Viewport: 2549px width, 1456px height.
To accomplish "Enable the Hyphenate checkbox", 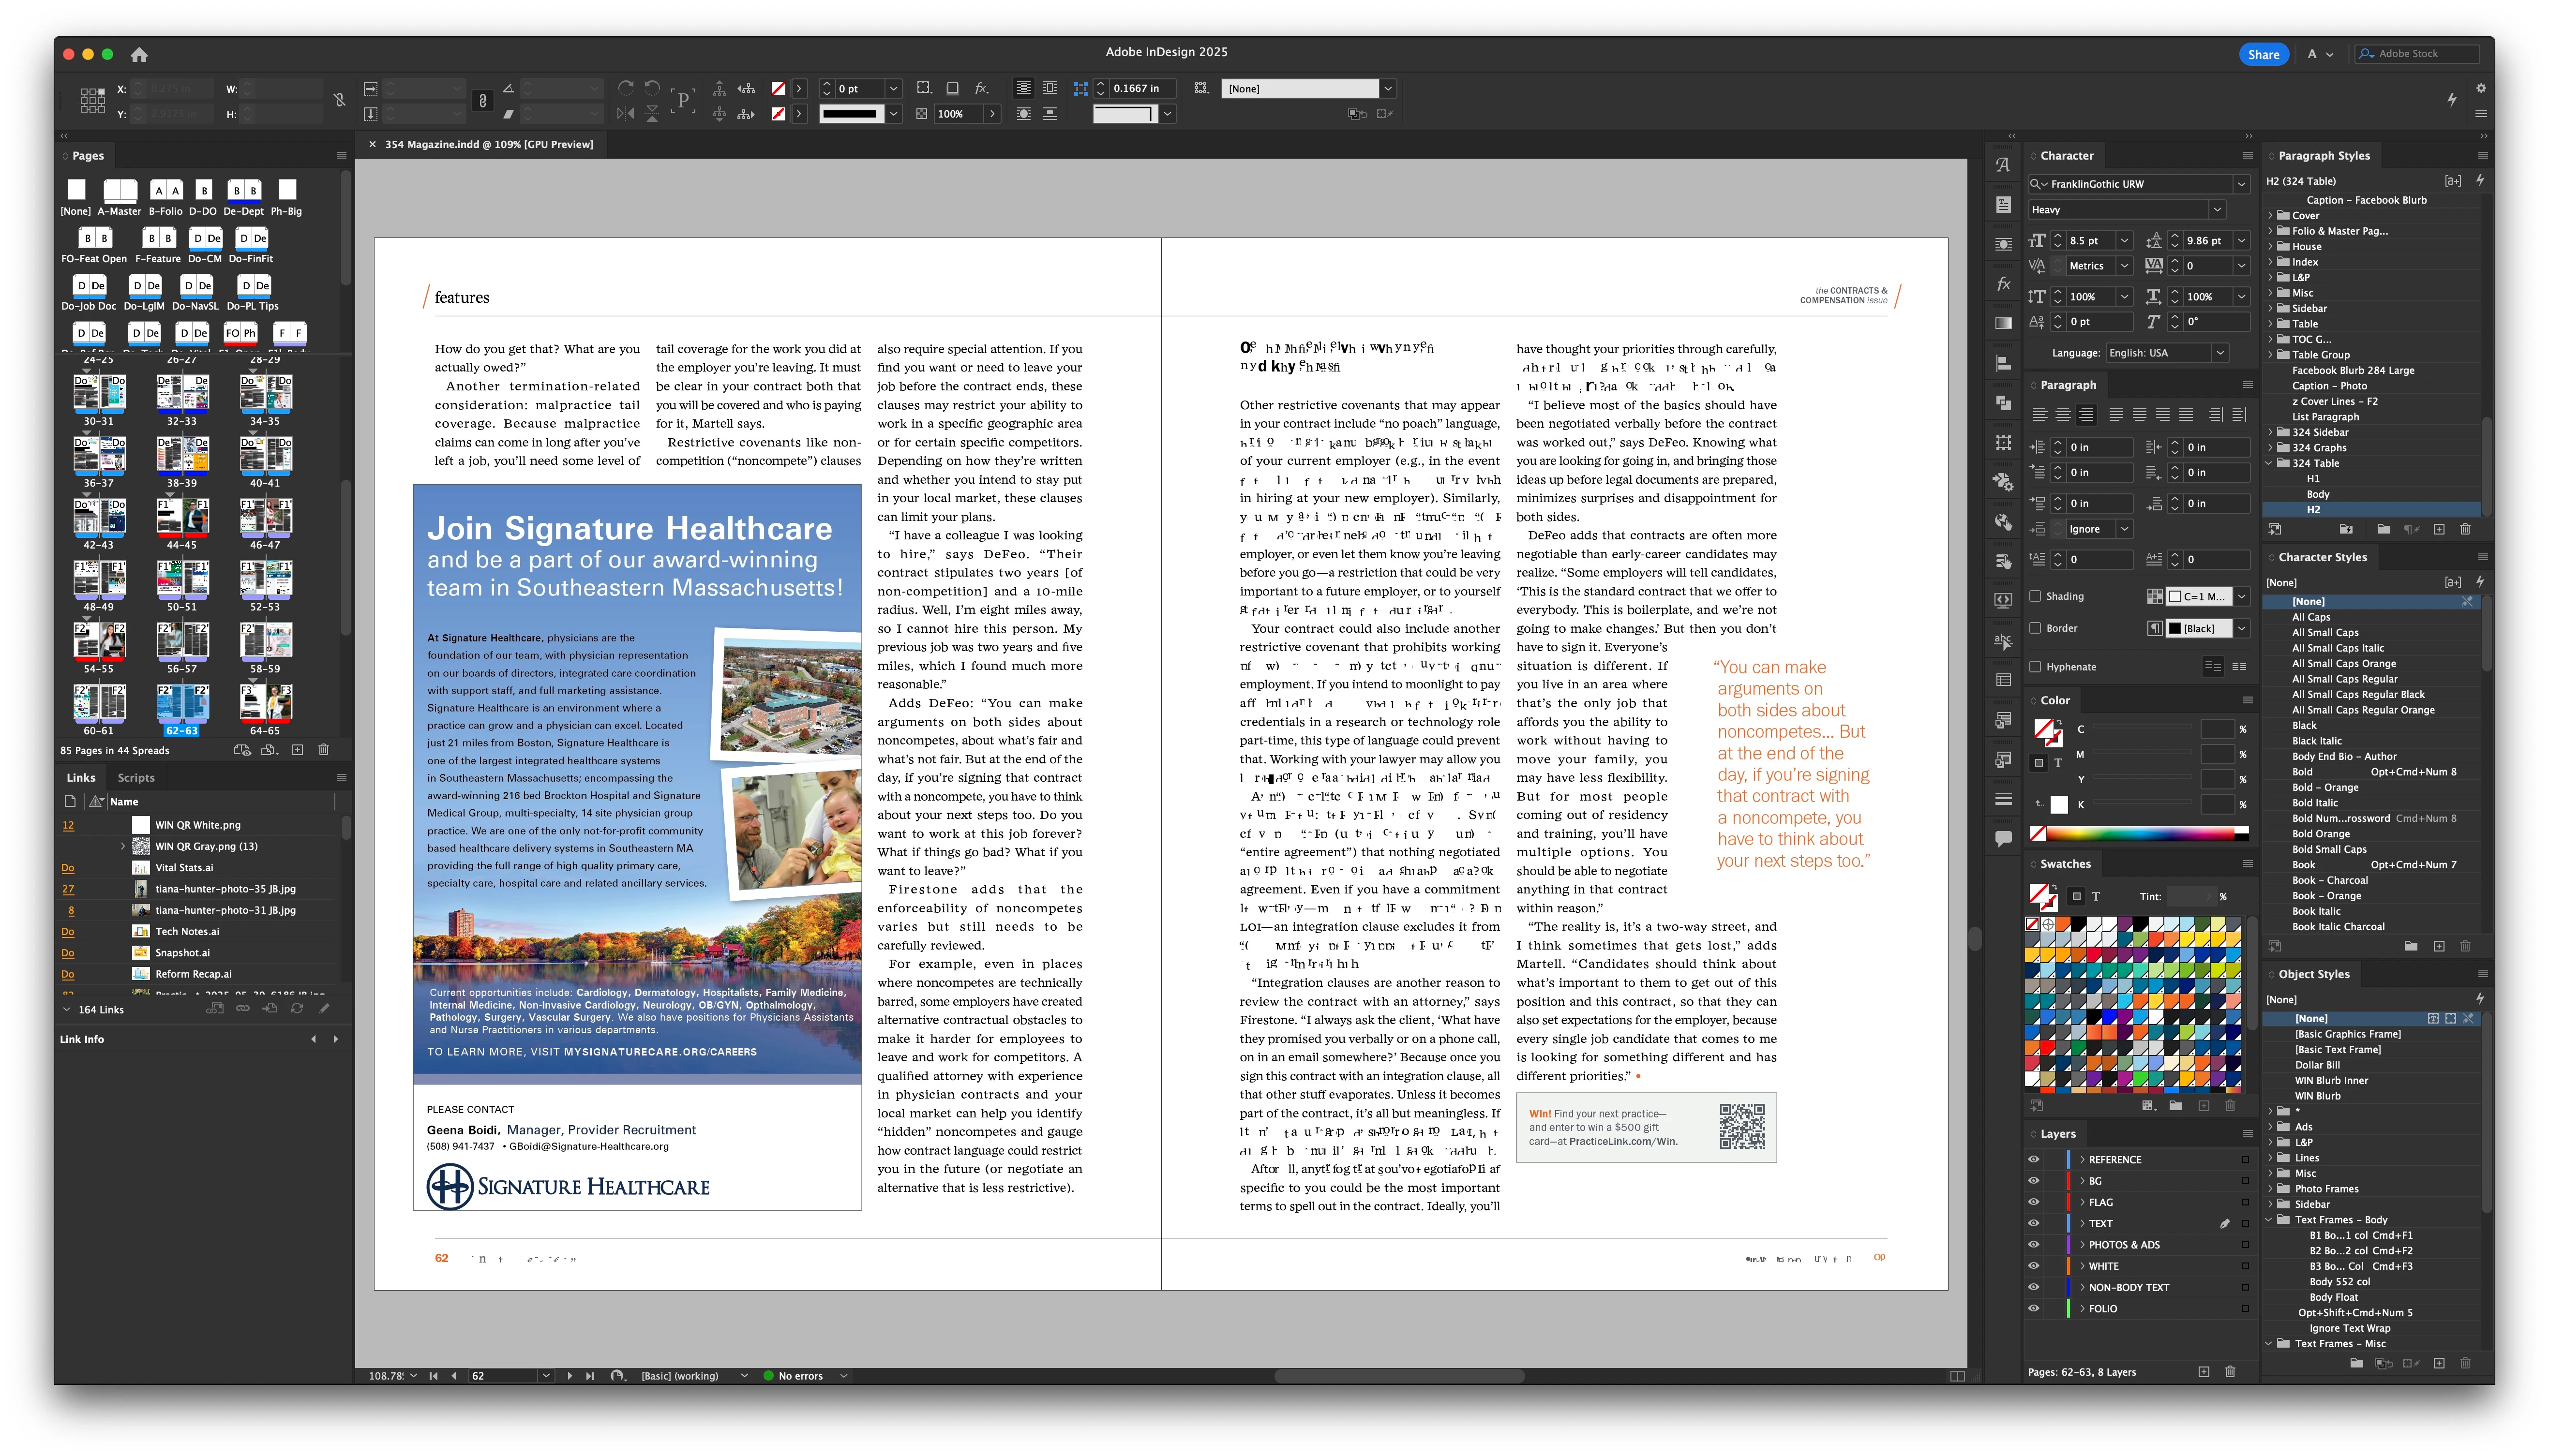I will (2035, 667).
